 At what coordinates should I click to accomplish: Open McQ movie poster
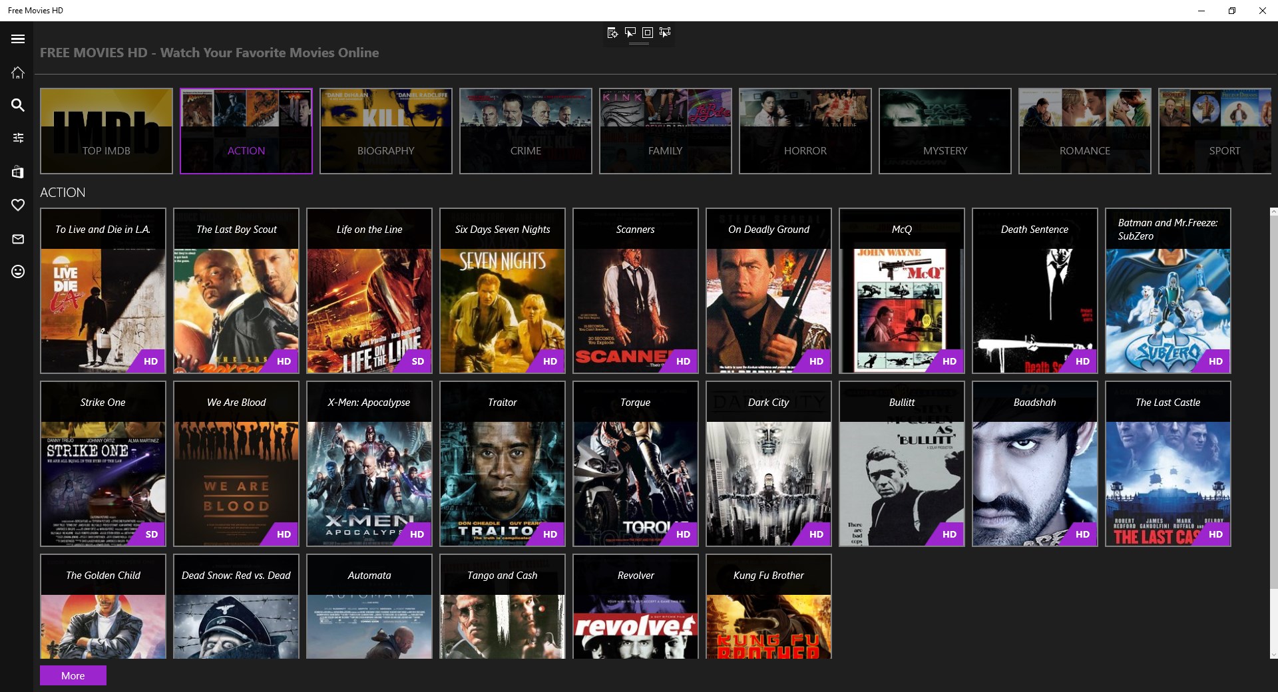click(x=902, y=291)
